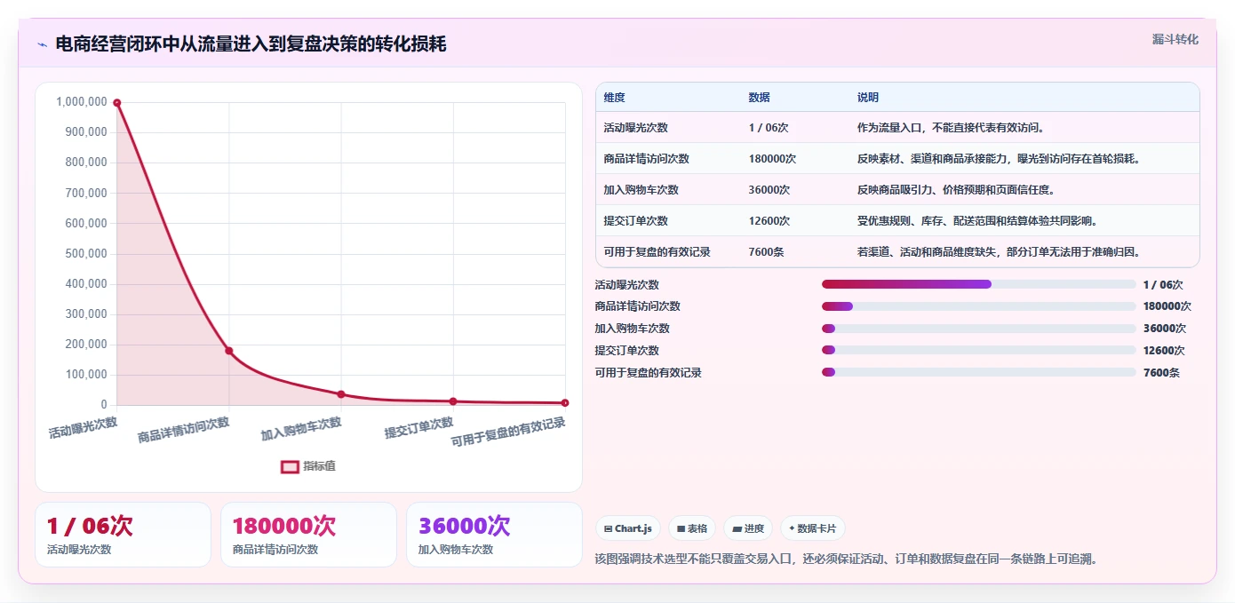1235x603 pixels.
Task: Click the 12600次 value beside the progress bar
Action: [1164, 351]
